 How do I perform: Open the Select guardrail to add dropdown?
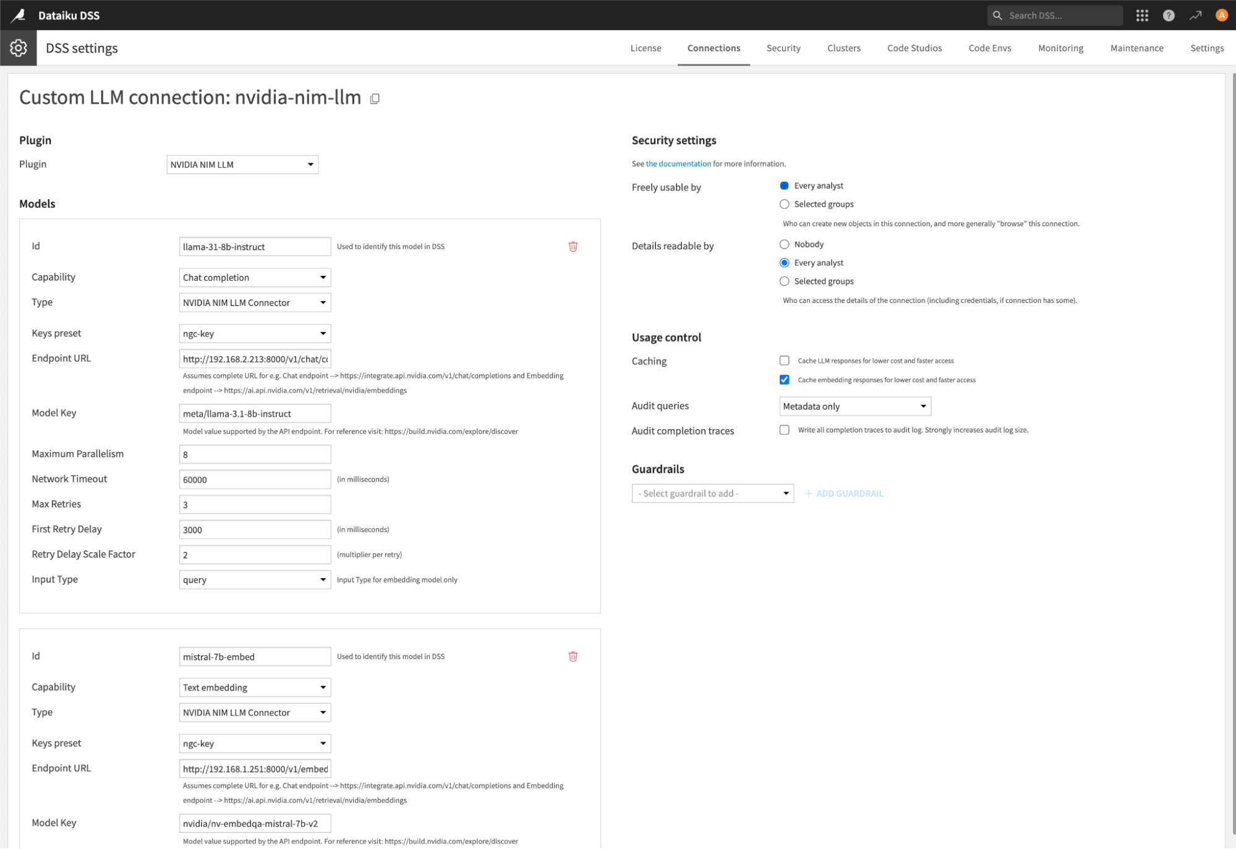click(x=712, y=493)
